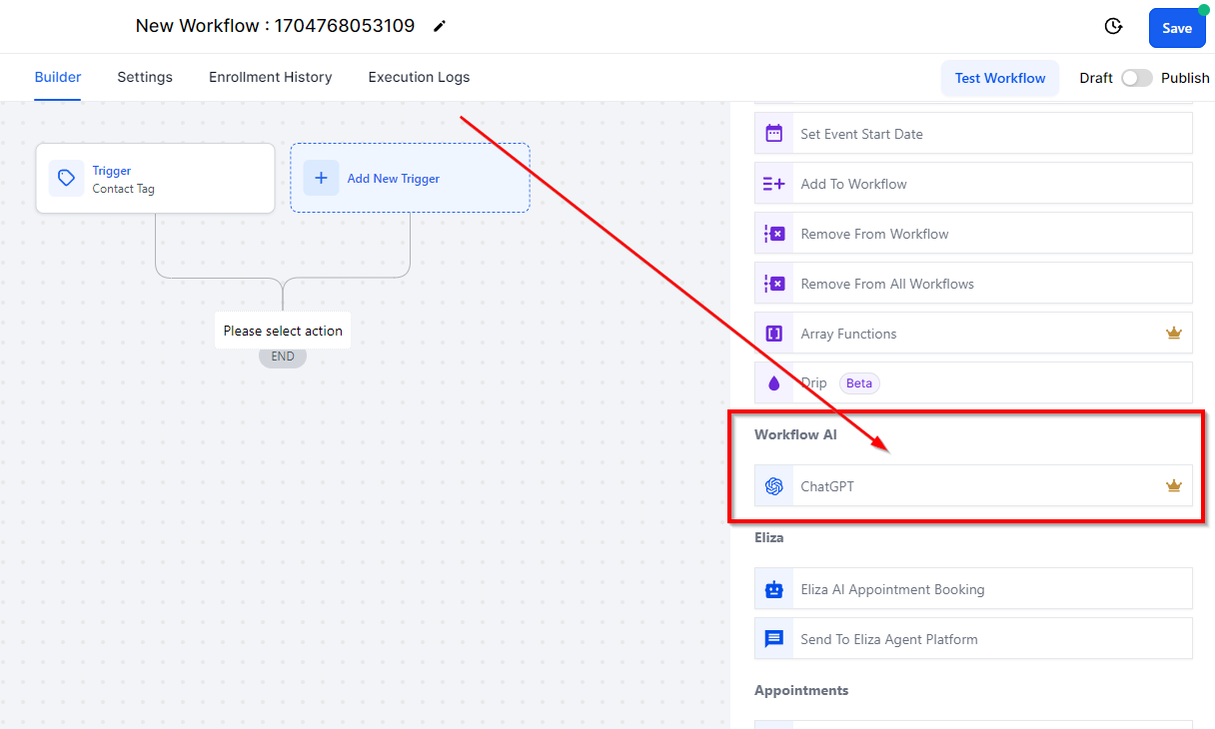Viewport: 1215px width, 729px height.
Task: Open the Execution Logs tab
Action: 419,77
